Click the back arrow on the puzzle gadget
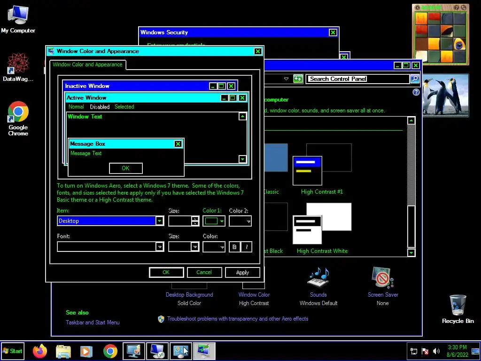 click(417, 8)
